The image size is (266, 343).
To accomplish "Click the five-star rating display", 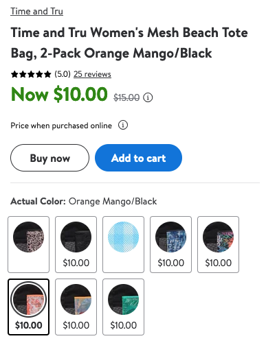I will coord(31,74).
